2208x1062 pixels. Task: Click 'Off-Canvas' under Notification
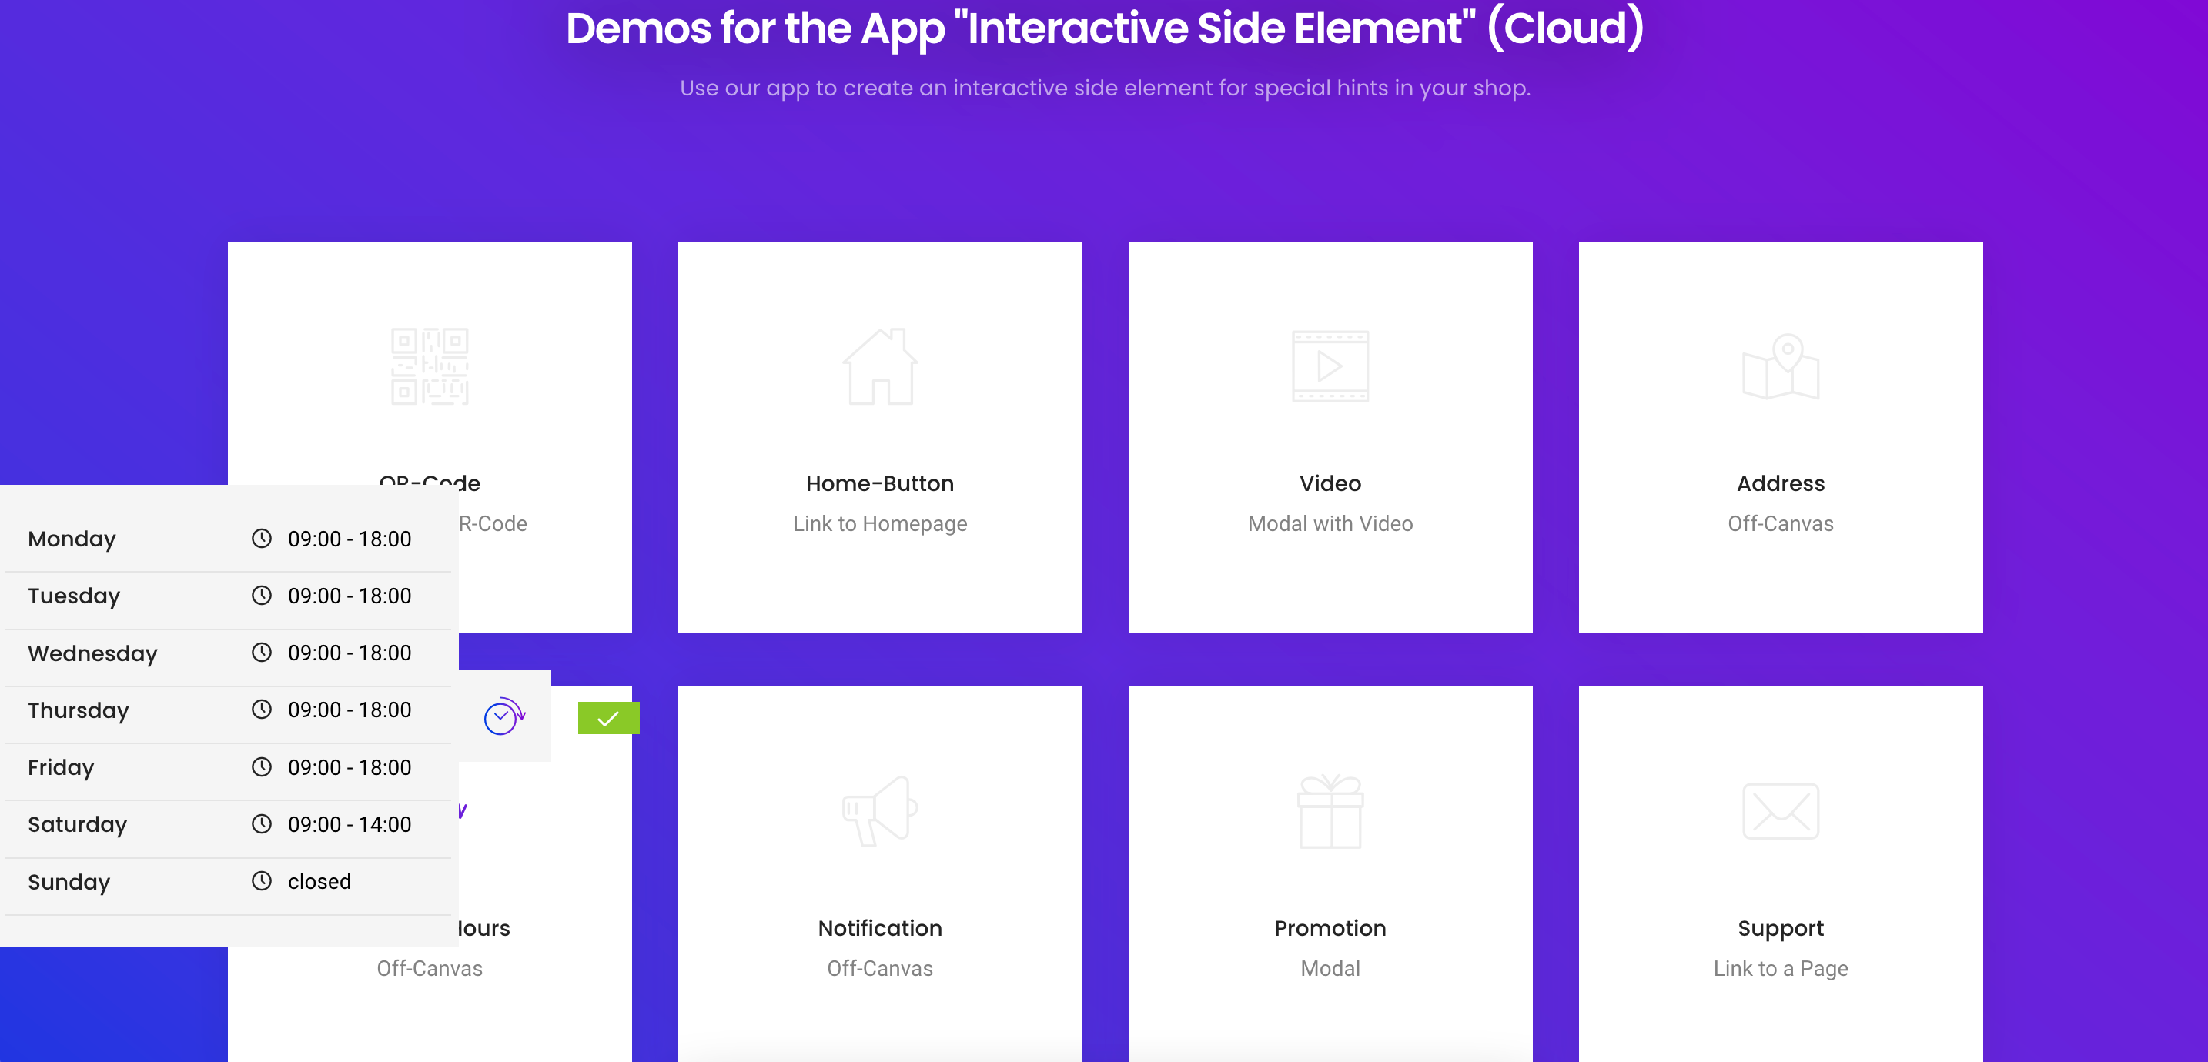point(879,969)
